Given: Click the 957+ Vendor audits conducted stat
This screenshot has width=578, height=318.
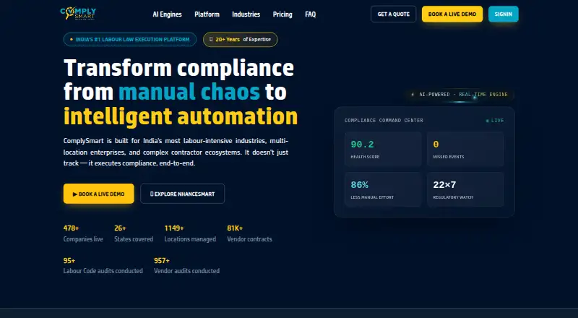Looking at the screenshot, I should [x=186, y=266].
